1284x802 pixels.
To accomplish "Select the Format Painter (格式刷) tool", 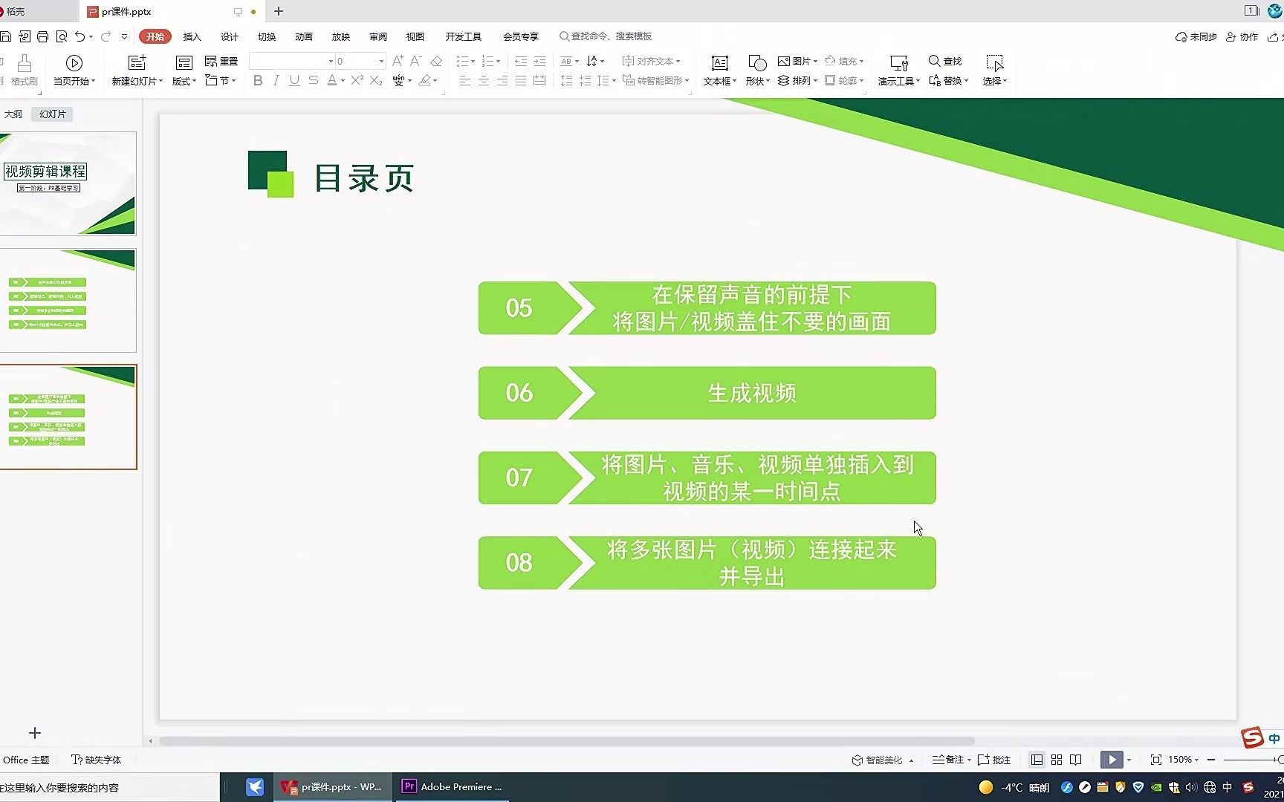I will pyautogui.click(x=25, y=71).
